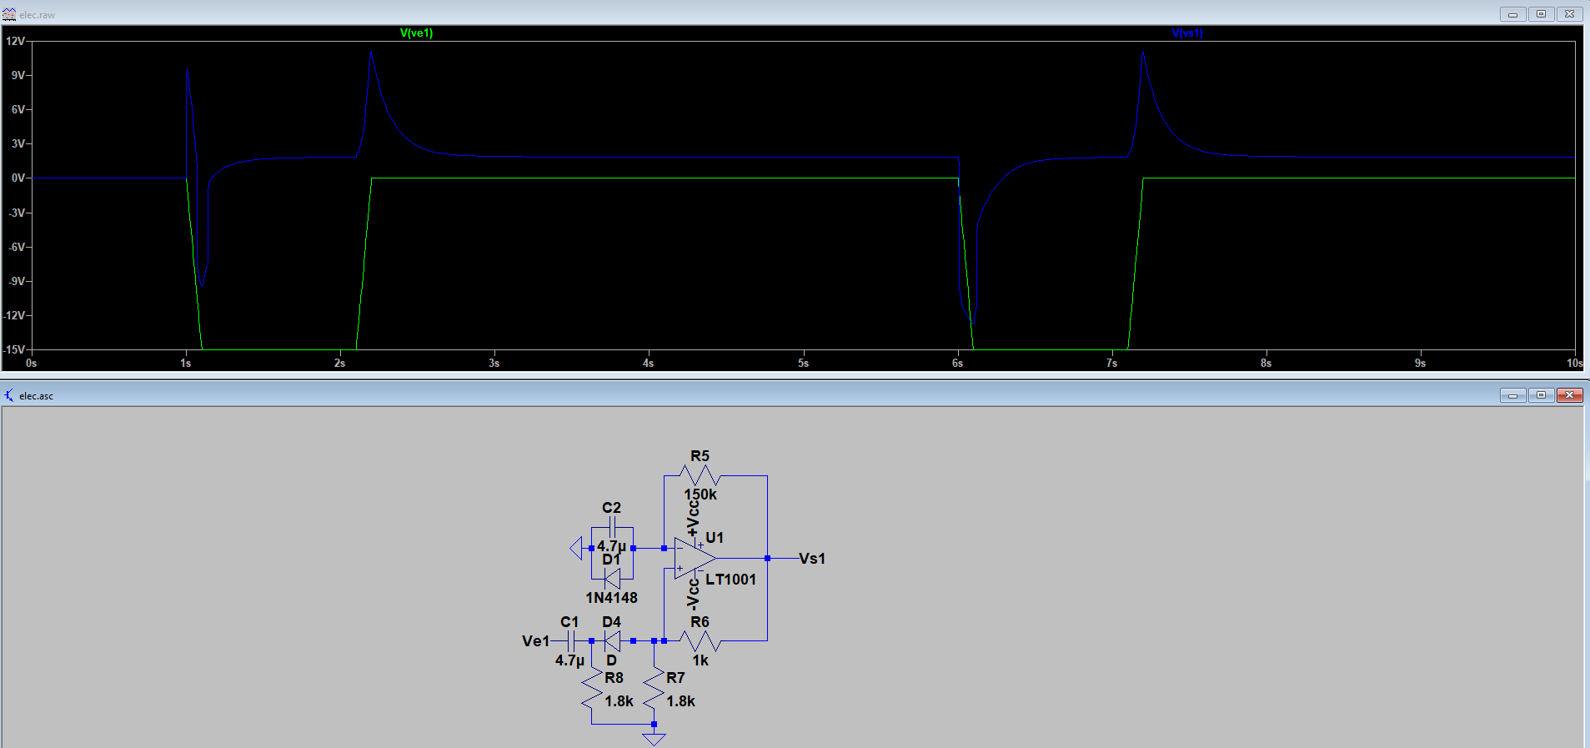Click the elec.raw window icon
The height and width of the screenshot is (748, 1590).
(x=9, y=14)
